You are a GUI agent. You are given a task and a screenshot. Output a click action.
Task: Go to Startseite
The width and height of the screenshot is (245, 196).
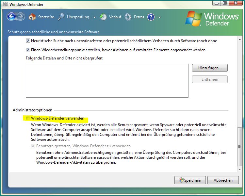pyautogui.click(x=46, y=17)
